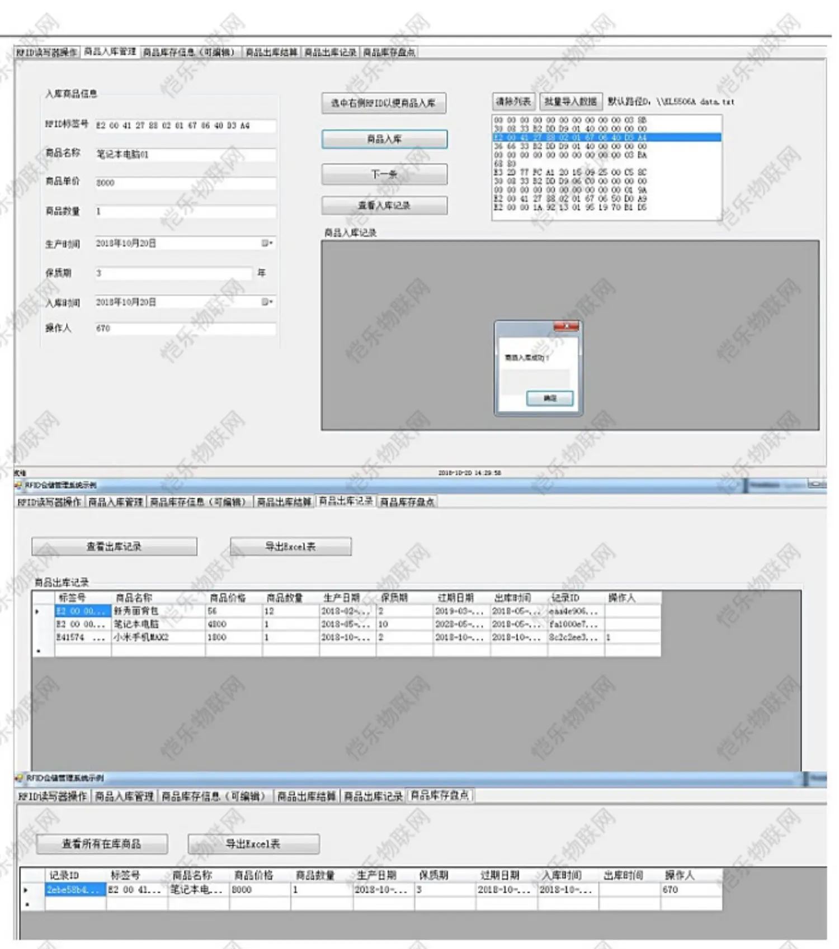Open the 入库时间 date picker dropdown arrow

(267, 302)
